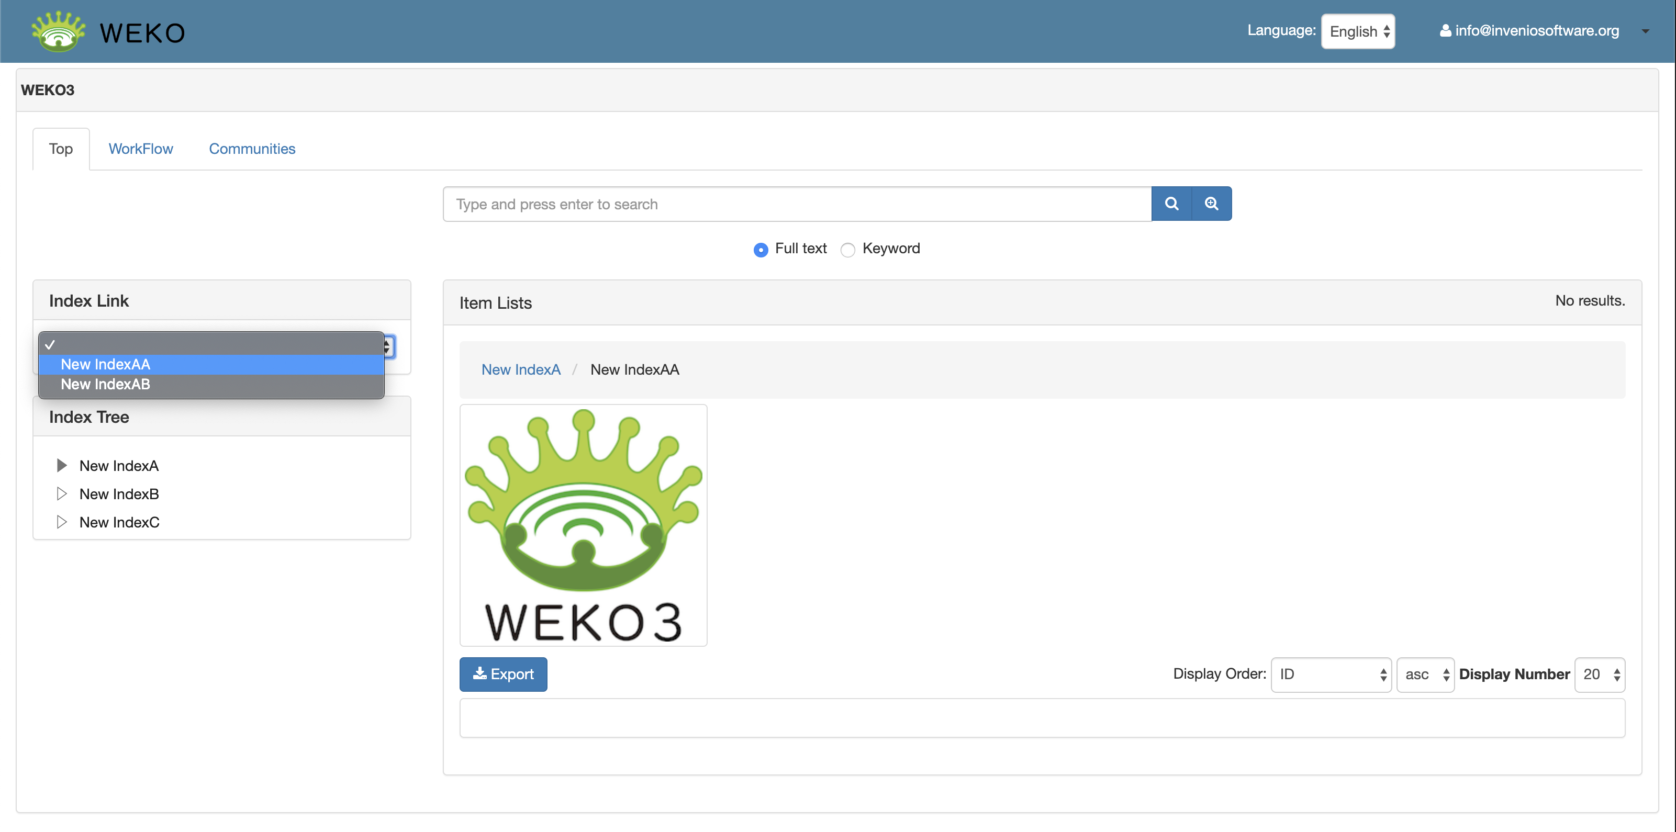
Task: Select the Keyword radio button
Action: (x=847, y=250)
